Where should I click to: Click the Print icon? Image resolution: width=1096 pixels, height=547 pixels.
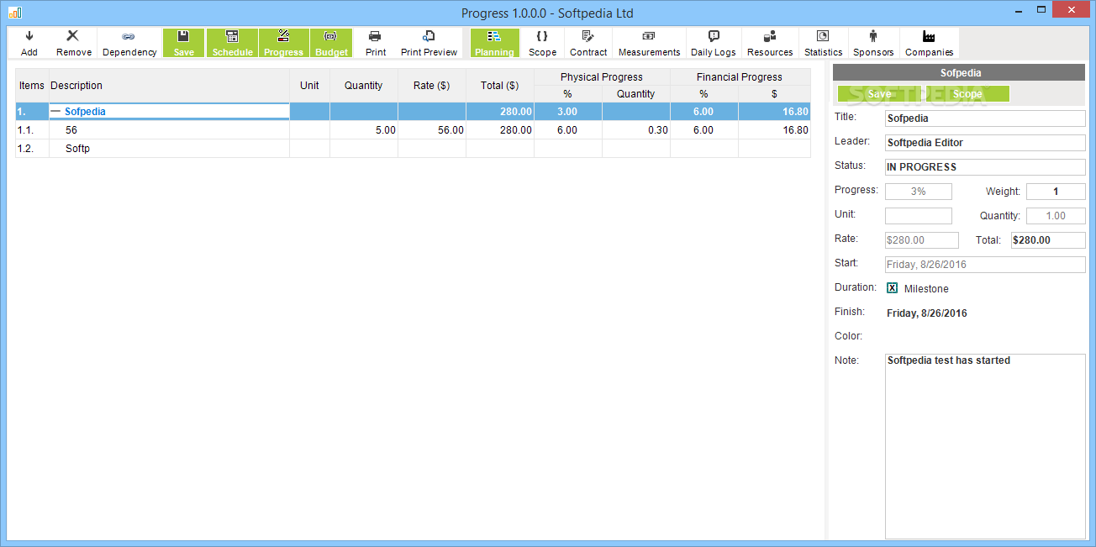(376, 43)
